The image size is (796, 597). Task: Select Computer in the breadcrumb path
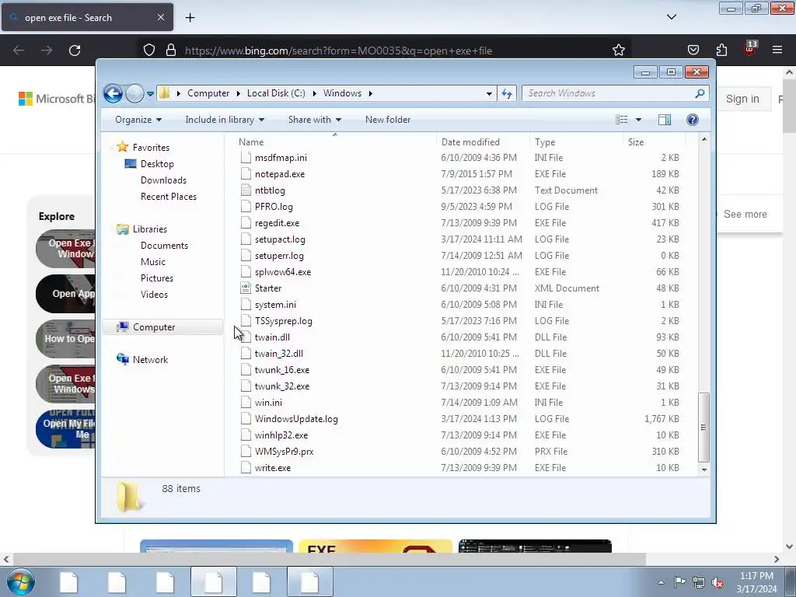[208, 93]
